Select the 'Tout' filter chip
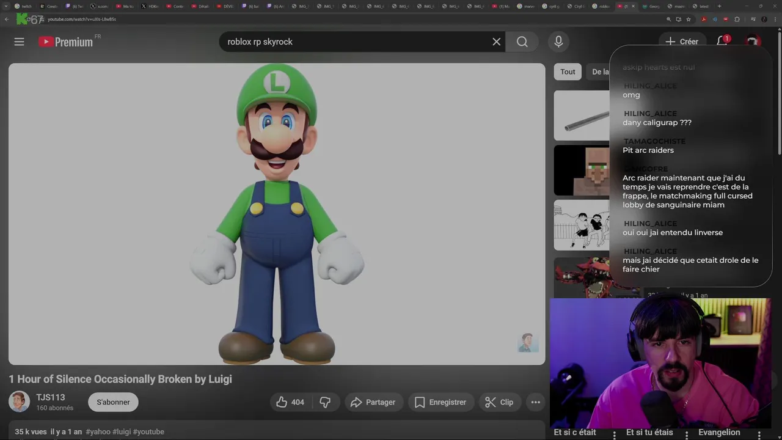Viewport: 782px width, 440px height. (x=568, y=71)
